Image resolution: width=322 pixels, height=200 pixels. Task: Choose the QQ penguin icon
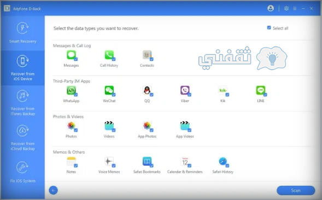point(147,90)
